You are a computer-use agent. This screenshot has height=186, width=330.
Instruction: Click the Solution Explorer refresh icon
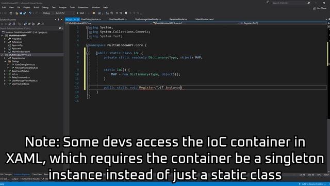(25, 24)
